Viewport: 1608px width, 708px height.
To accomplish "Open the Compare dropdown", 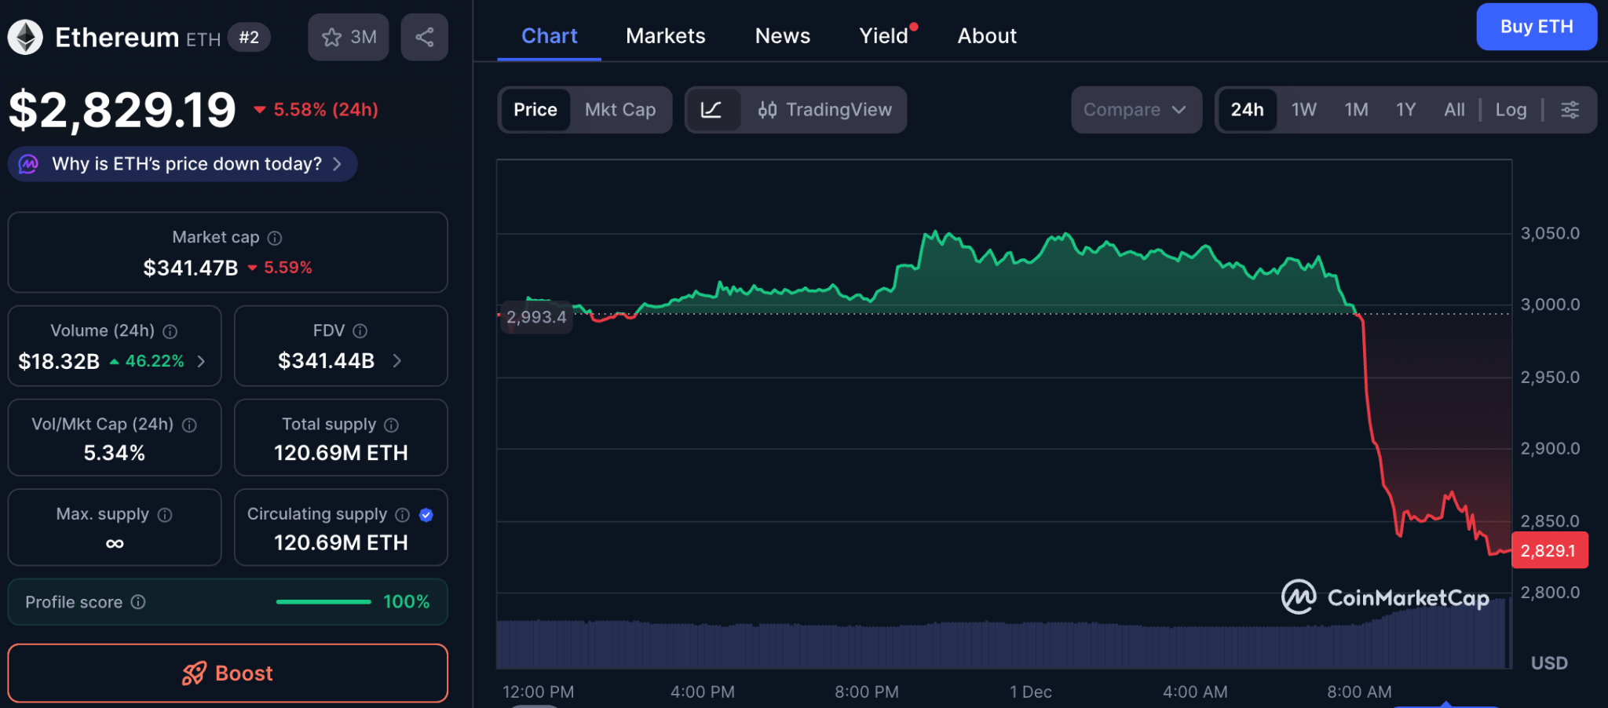I will pyautogui.click(x=1136, y=110).
